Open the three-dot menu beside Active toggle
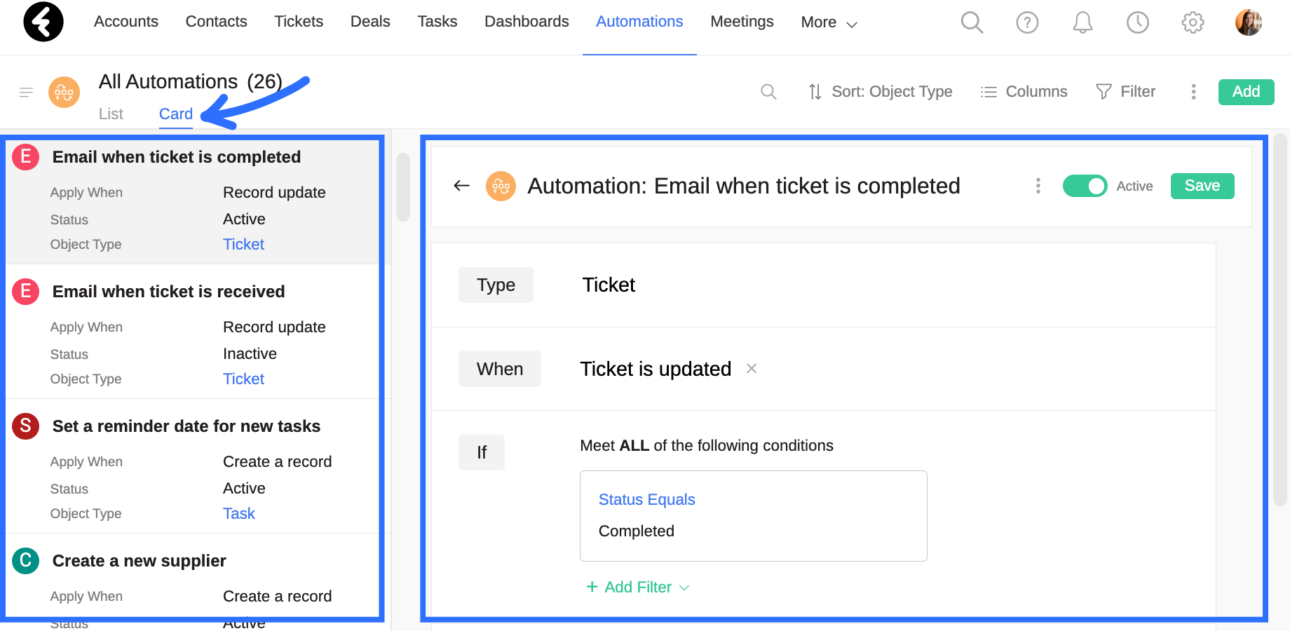This screenshot has width=1290, height=631. coord(1038,186)
